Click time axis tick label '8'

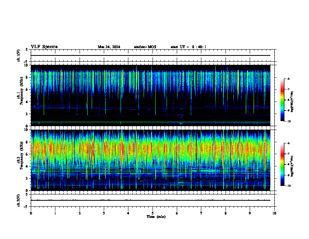coord(226,213)
